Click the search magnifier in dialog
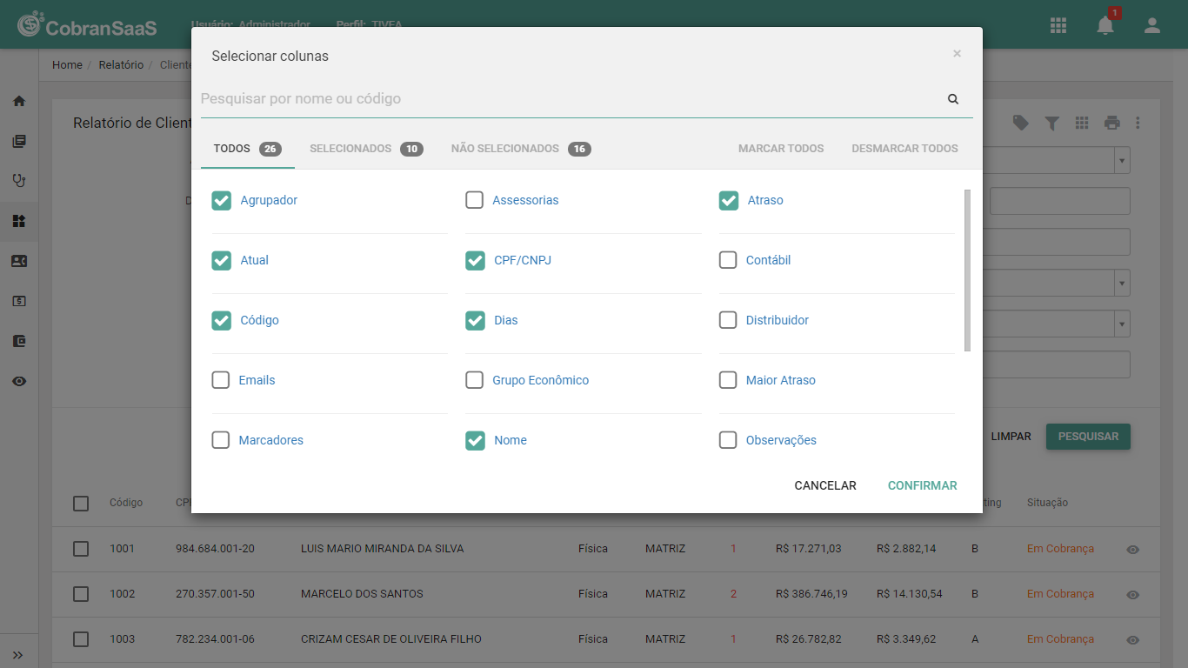Viewport: 1188px width, 668px height. click(x=953, y=99)
